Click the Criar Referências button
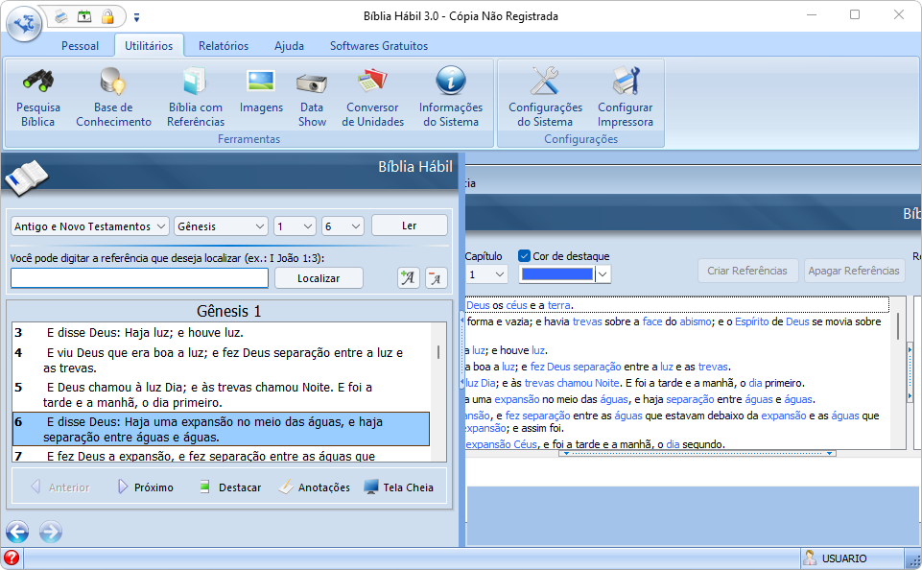Screen dimensions: 922x570 pyautogui.click(x=747, y=271)
